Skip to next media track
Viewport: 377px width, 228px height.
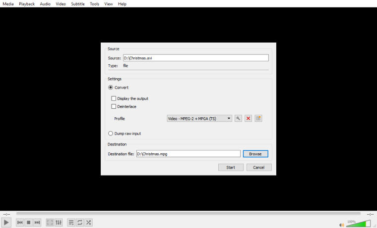37,223
